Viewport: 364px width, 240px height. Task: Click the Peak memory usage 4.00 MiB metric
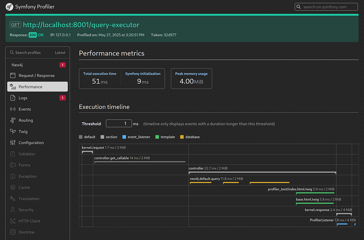coord(191,79)
